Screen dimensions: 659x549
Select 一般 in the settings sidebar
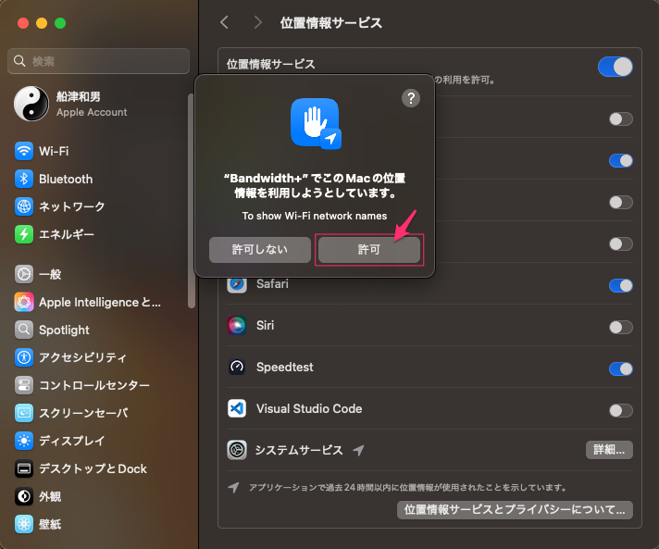click(x=50, y=274)
